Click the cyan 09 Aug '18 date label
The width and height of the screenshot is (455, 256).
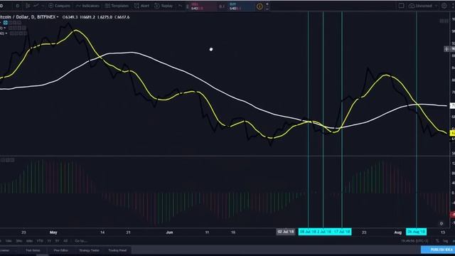[416, 232]
